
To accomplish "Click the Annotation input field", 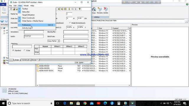I will tap(34, 32).
